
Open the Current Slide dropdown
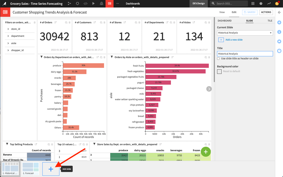[245, 33]
